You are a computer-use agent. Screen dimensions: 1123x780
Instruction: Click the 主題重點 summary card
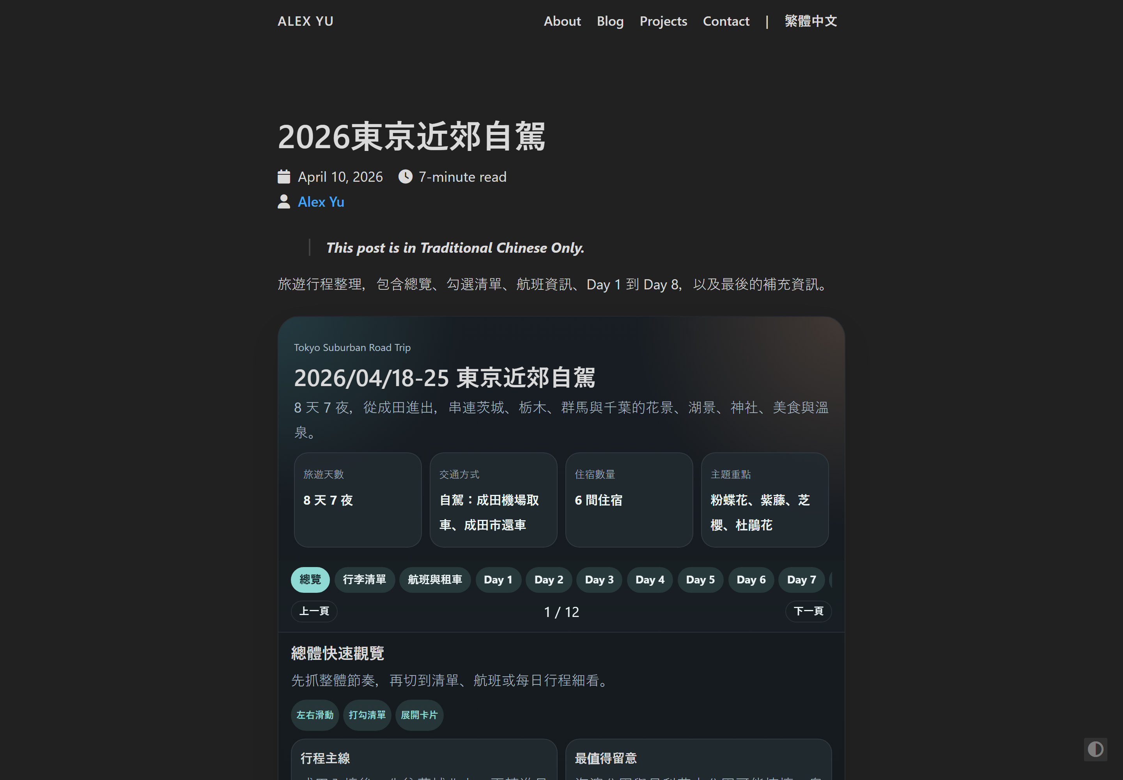[765, 500]
